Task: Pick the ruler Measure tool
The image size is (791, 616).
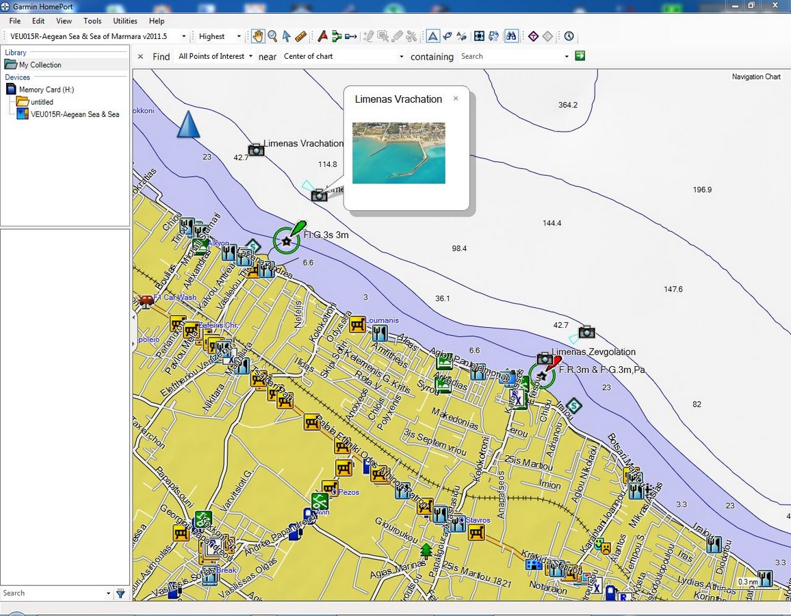Action: pos(300,36)
